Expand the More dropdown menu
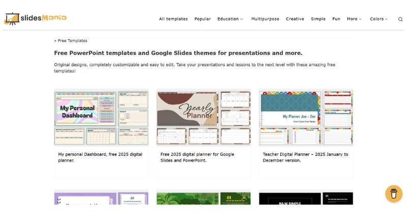The width and height of the screenshot is (407, 214). click(x=354, y=19)
